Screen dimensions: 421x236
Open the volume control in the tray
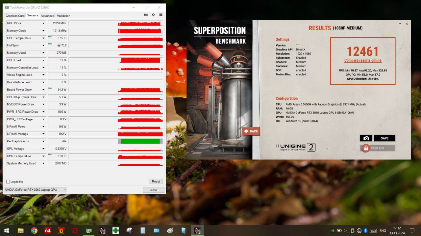346,230
